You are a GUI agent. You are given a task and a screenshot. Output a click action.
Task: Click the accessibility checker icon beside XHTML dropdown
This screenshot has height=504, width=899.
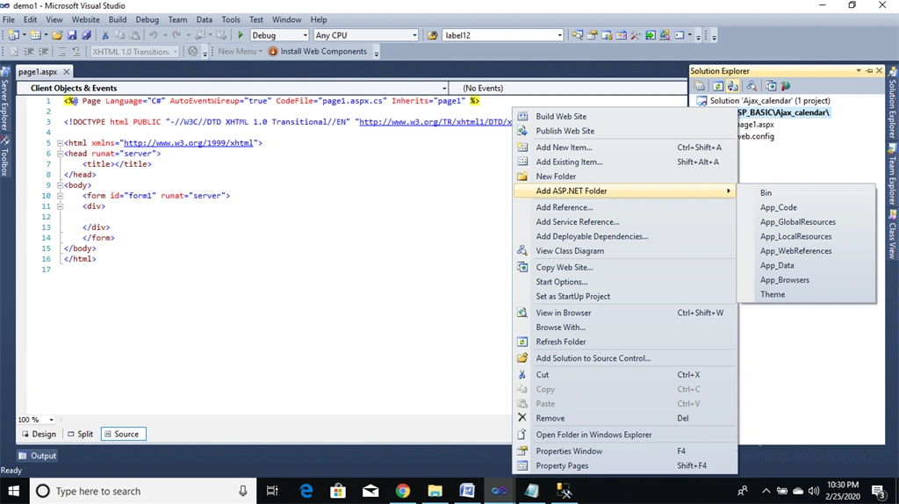pos(192,52)
